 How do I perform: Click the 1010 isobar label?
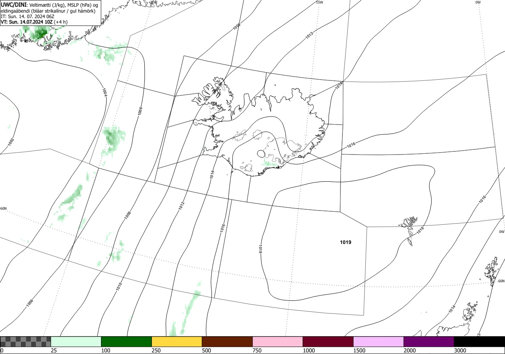(x=119, y=287)
